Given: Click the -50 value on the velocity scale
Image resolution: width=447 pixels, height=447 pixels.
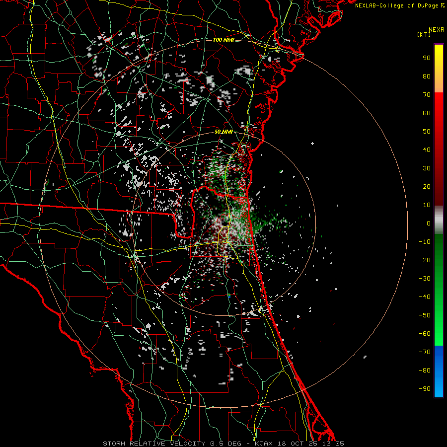Looking at the screenshot, I should [425, 315].
